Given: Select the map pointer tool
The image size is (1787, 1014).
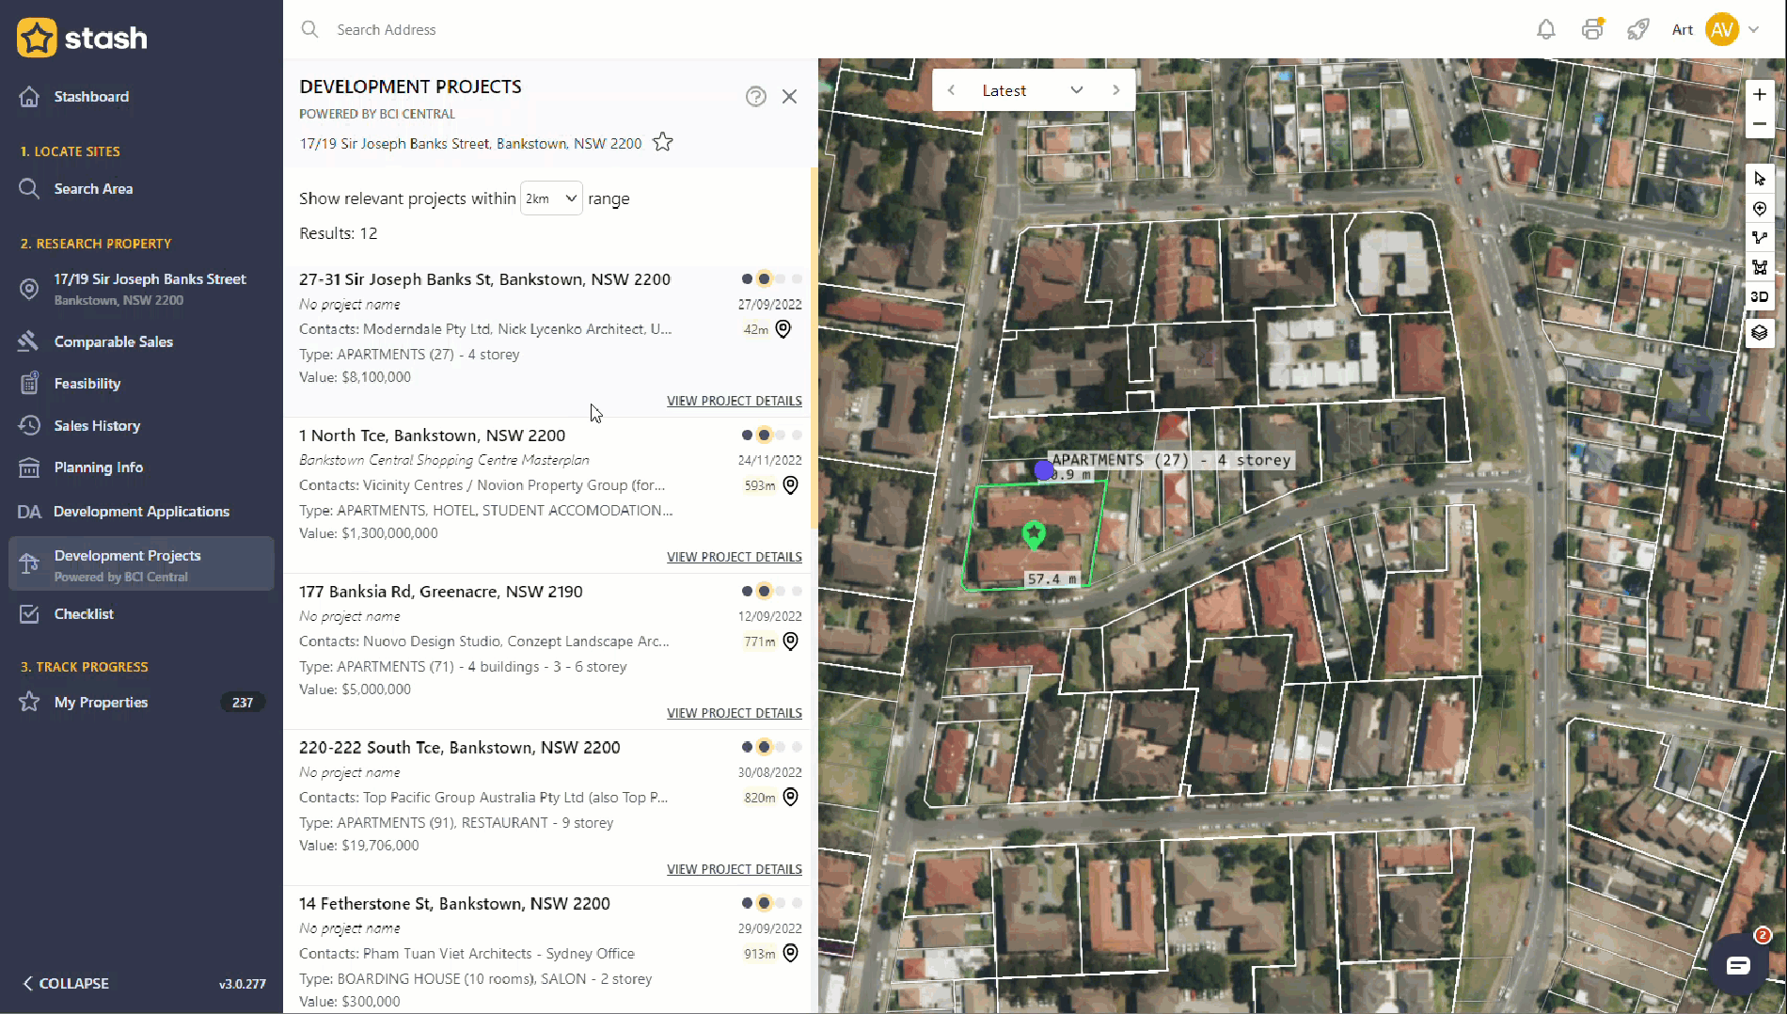Looking at the screenshot, I should coord(1760,179).
